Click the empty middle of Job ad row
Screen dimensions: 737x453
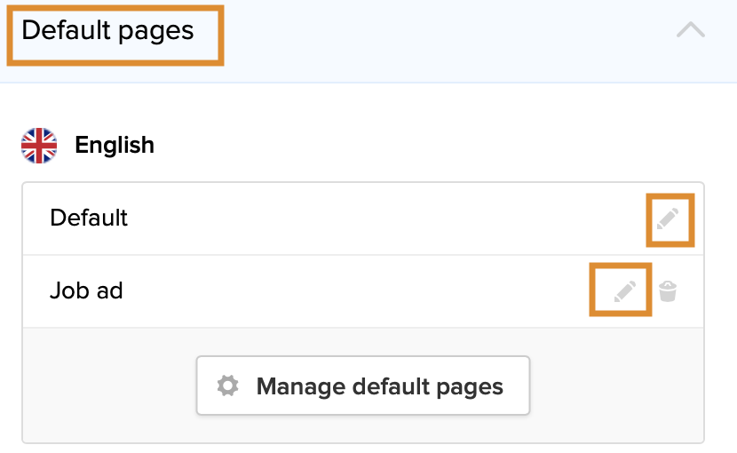355,290
